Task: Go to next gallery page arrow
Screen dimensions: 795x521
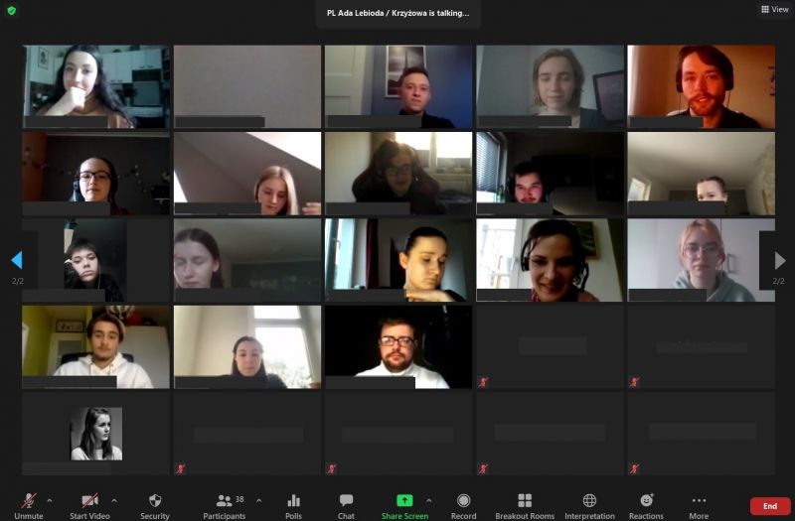Action: click(x=779, y=261)
